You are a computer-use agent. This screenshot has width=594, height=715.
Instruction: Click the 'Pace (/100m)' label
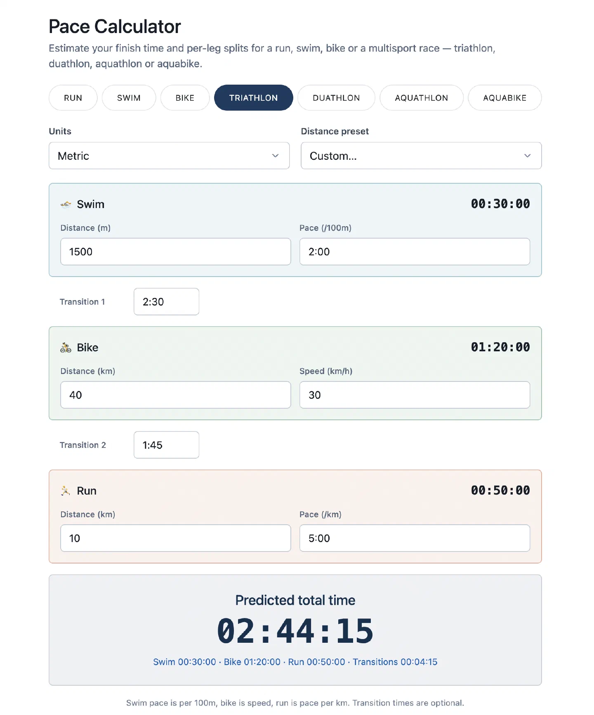325,228
